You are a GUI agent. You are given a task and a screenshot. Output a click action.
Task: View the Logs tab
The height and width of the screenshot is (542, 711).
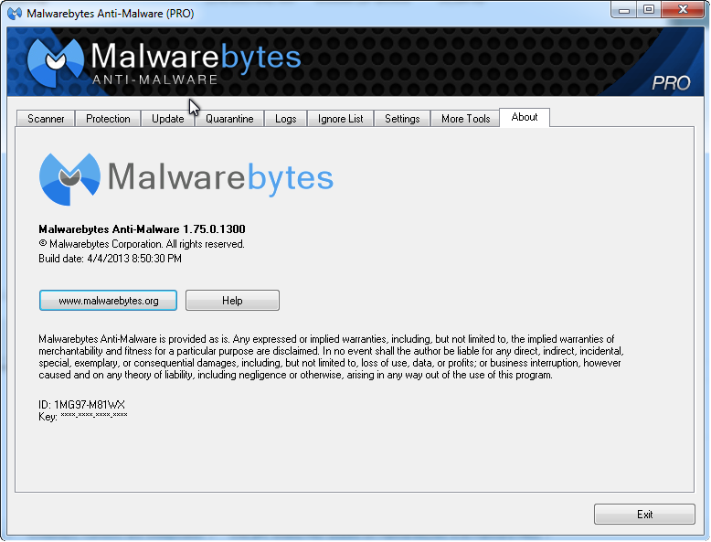286,119
